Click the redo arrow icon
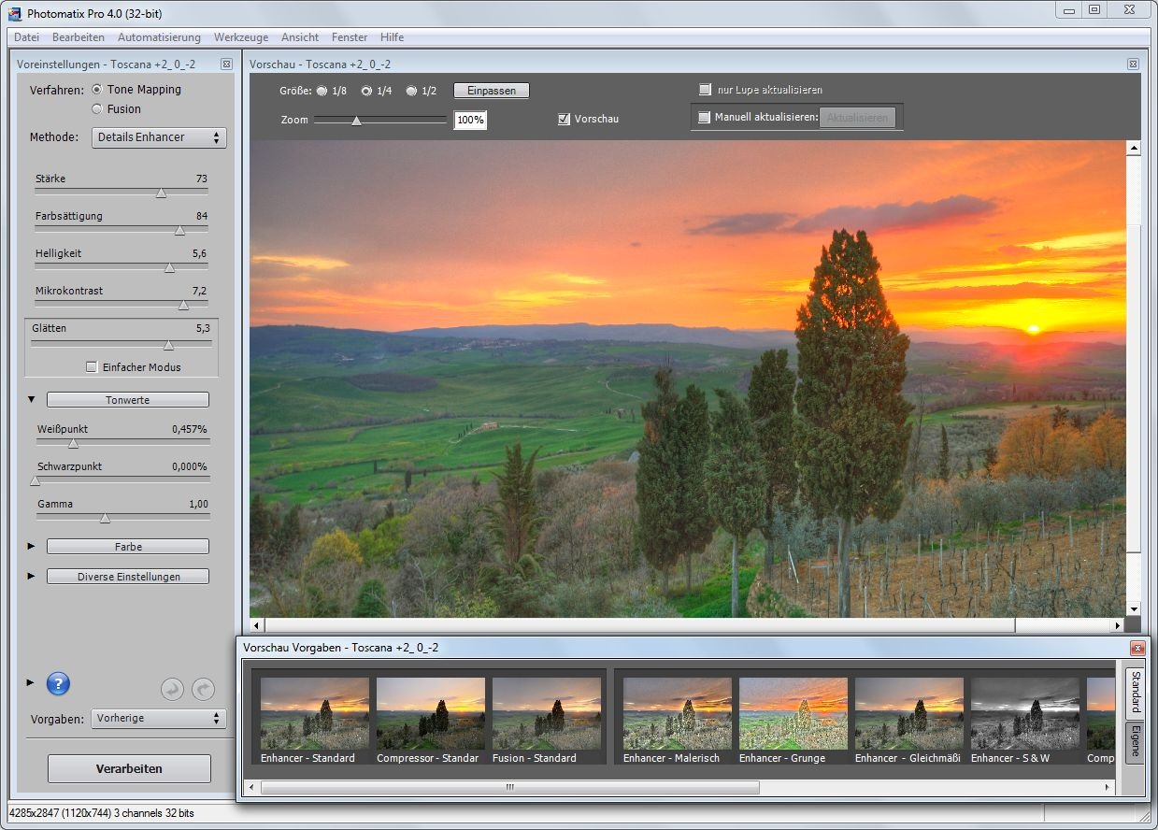 (x=203, y=690)
